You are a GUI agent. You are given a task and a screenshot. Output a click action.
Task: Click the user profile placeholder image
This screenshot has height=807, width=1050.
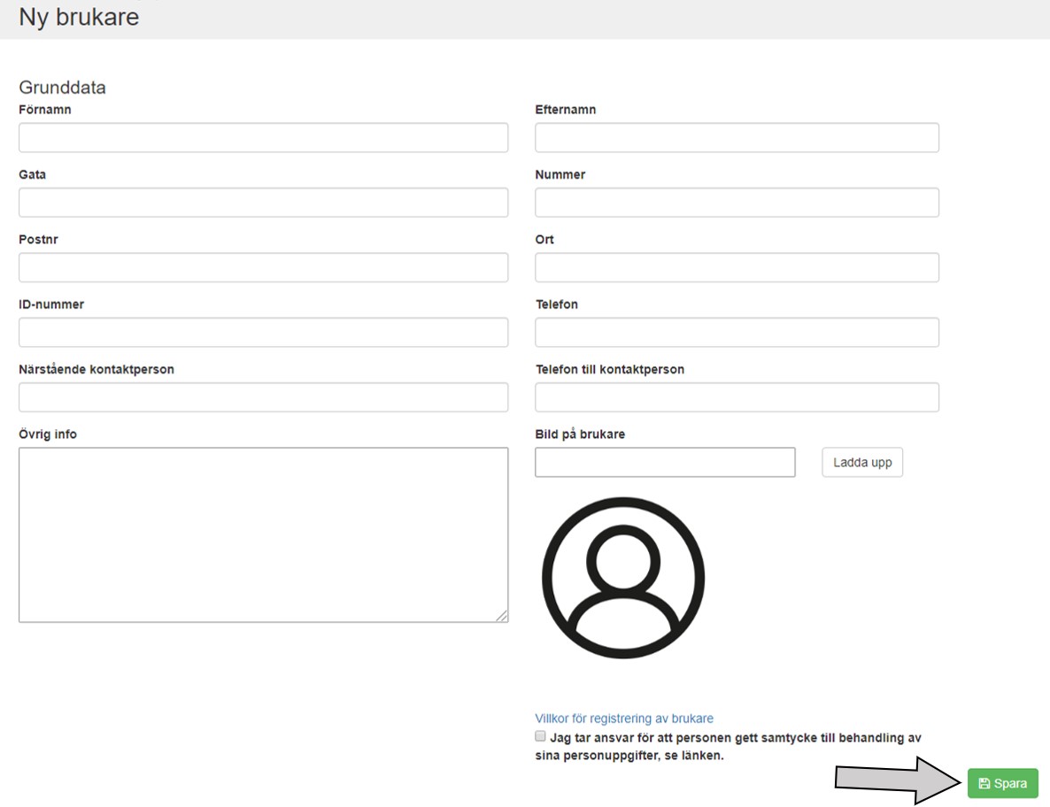[623, 578]
